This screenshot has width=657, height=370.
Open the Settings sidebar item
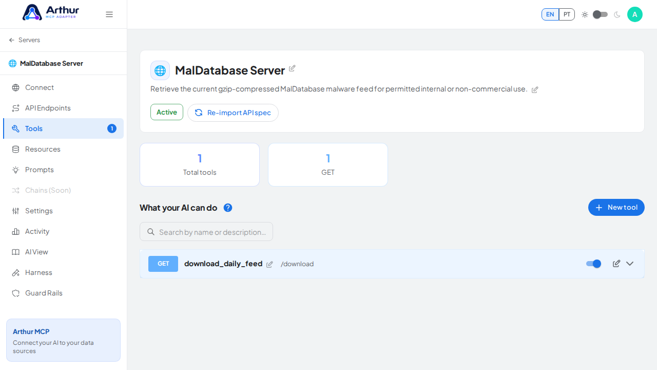(63, 211)
